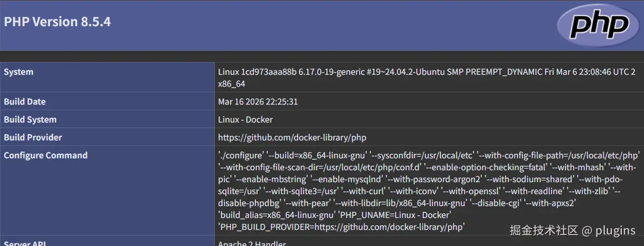This screenshot has width=644, height=246.
Task: Click the github.com/docker-library/php Build Provider URL
Action: (292, 137)
